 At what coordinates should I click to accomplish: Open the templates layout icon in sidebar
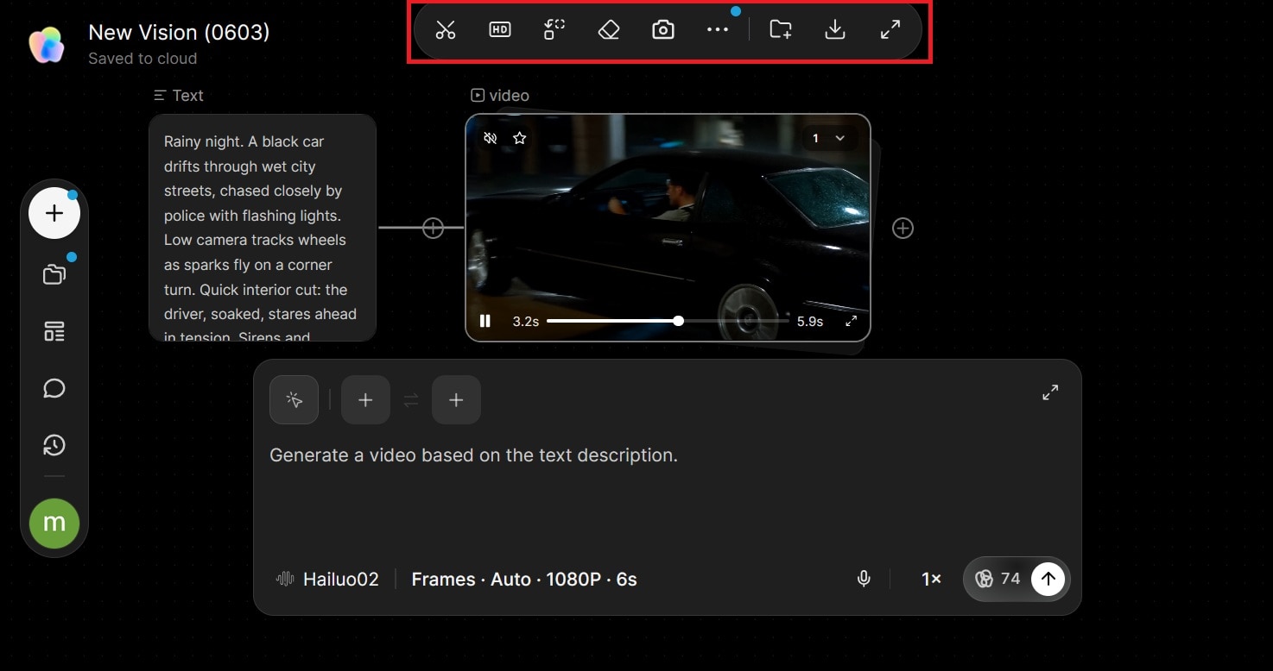[54, 331]
